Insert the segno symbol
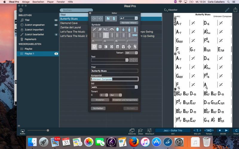This screenshot has width=239, height=149. click(x=135, y=46)
